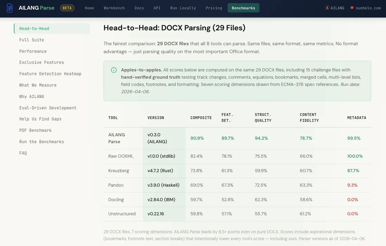Click the info circle icon in the notice box
The width and height of the screenshot is (386, 246).
click(x=113, y=70)
